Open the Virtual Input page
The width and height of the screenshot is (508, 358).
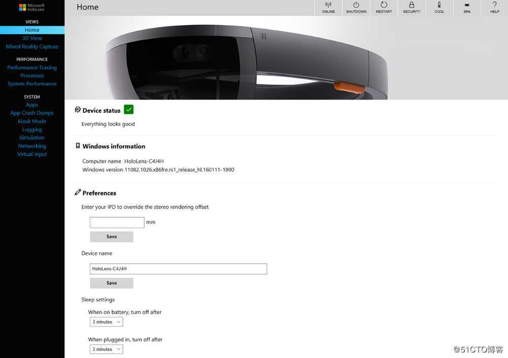click(x=32, y=154)
